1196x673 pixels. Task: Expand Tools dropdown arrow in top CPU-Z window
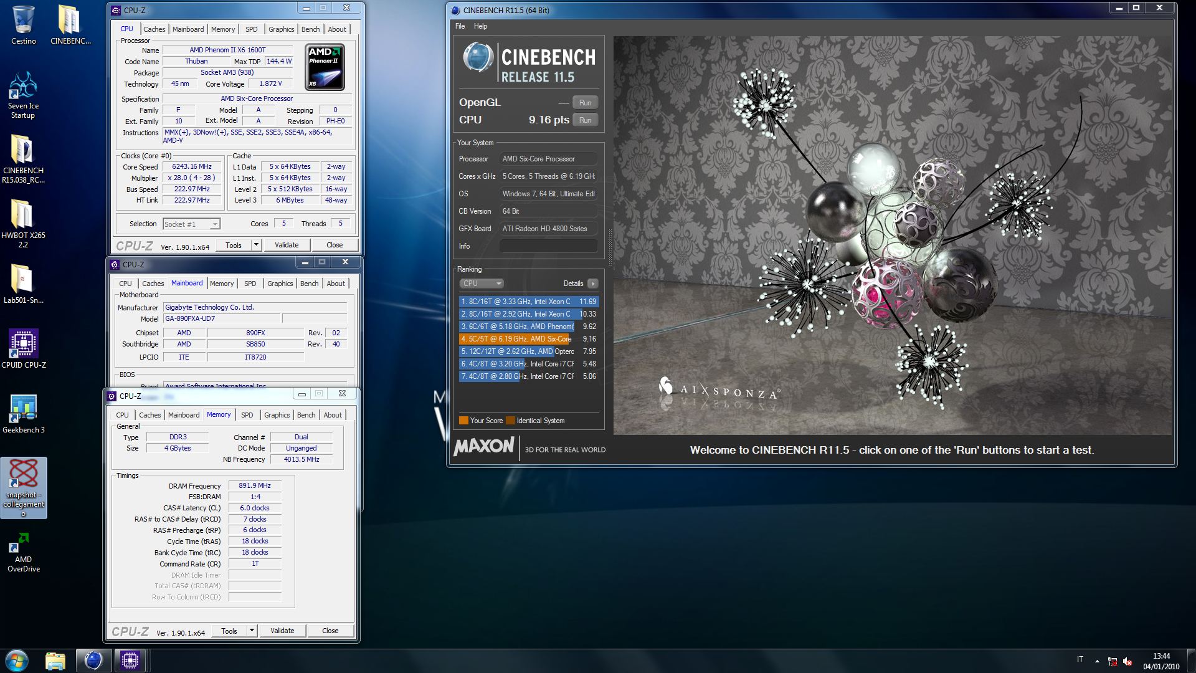tap(256, 245)
